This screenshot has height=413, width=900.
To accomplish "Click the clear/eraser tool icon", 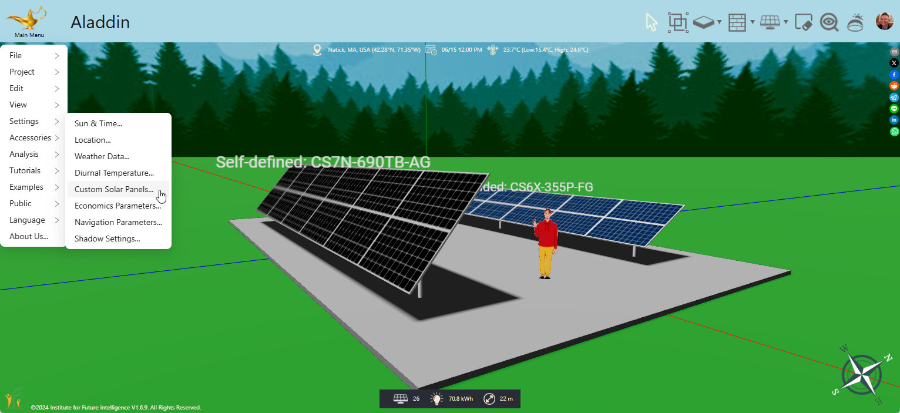I will coord(803,22).
